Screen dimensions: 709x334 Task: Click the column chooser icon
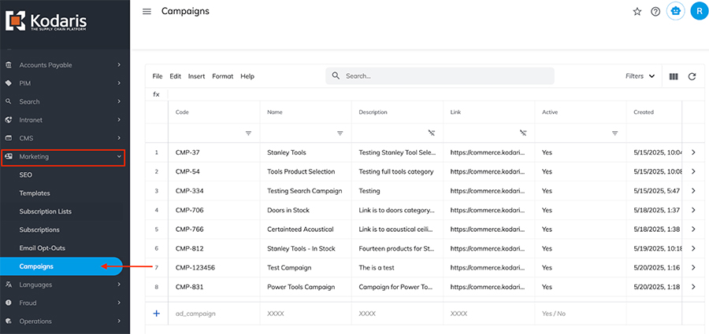point(674,76)
